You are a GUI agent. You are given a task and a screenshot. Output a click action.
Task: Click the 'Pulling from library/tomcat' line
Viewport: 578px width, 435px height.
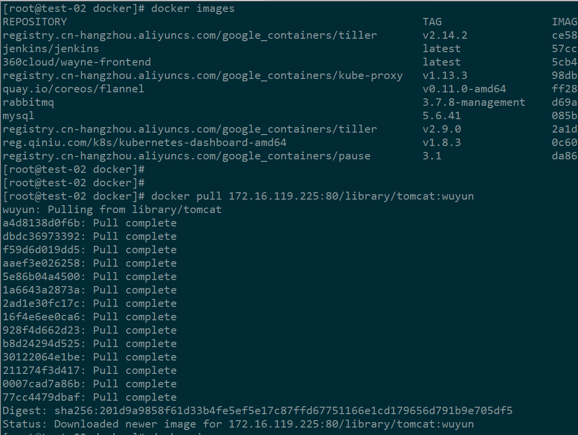(112, 210)
